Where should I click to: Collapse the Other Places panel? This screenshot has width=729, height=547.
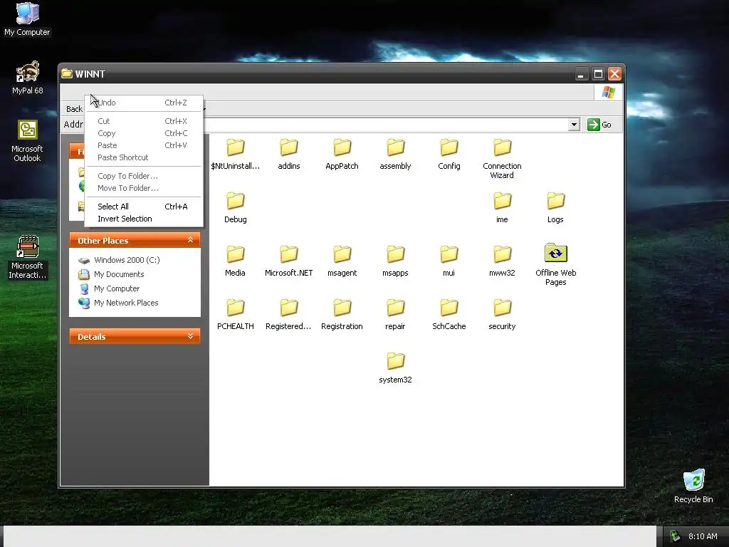pos(190,240)
